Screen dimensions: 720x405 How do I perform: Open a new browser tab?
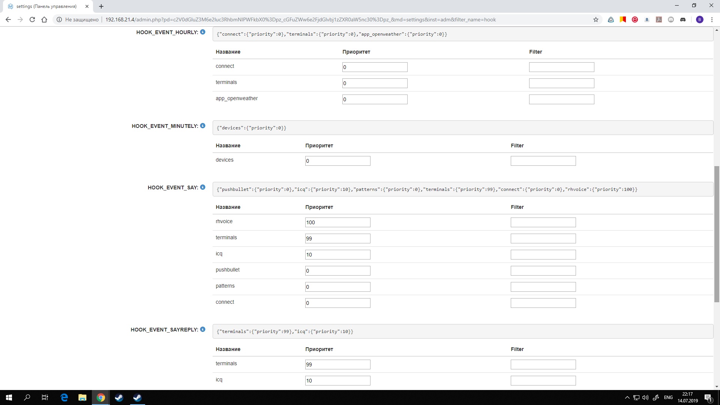point(101,6)
